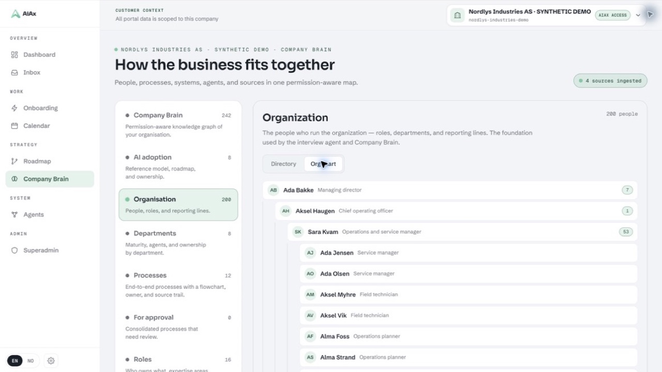Click the company building icon
Screen dimensions: 662x372
click(457, 16)
